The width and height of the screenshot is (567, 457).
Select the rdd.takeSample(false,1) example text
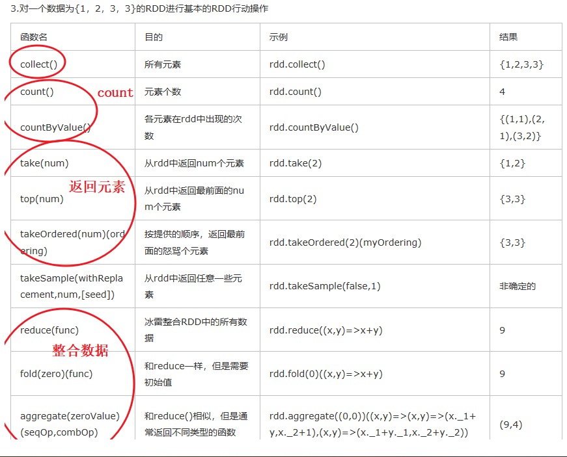pyautogui.click(x=324, y=286)
